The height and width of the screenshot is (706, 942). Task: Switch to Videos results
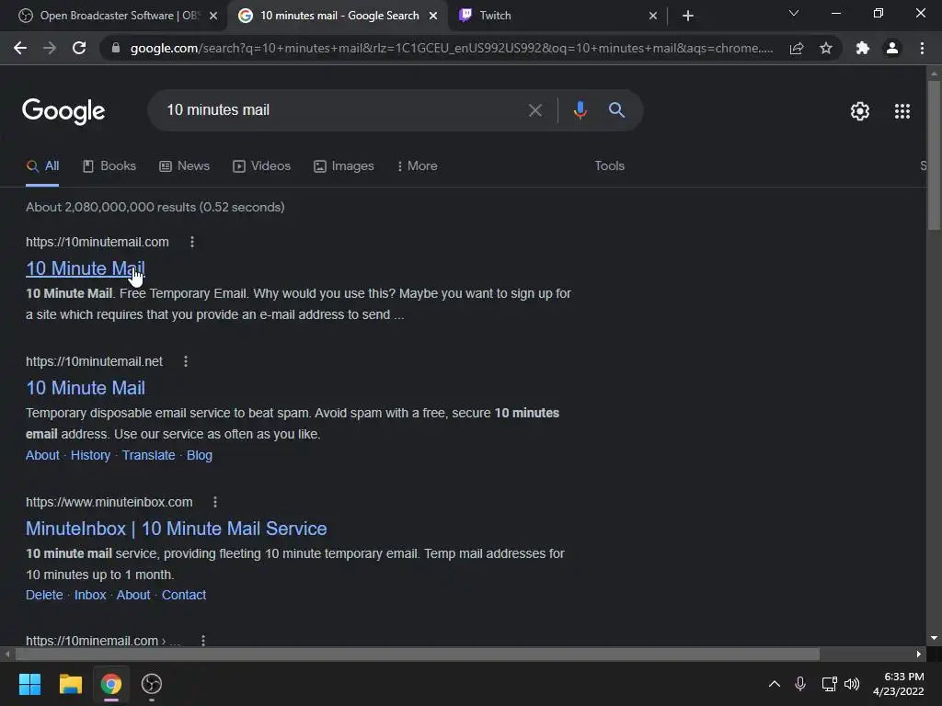pos(261,166)
